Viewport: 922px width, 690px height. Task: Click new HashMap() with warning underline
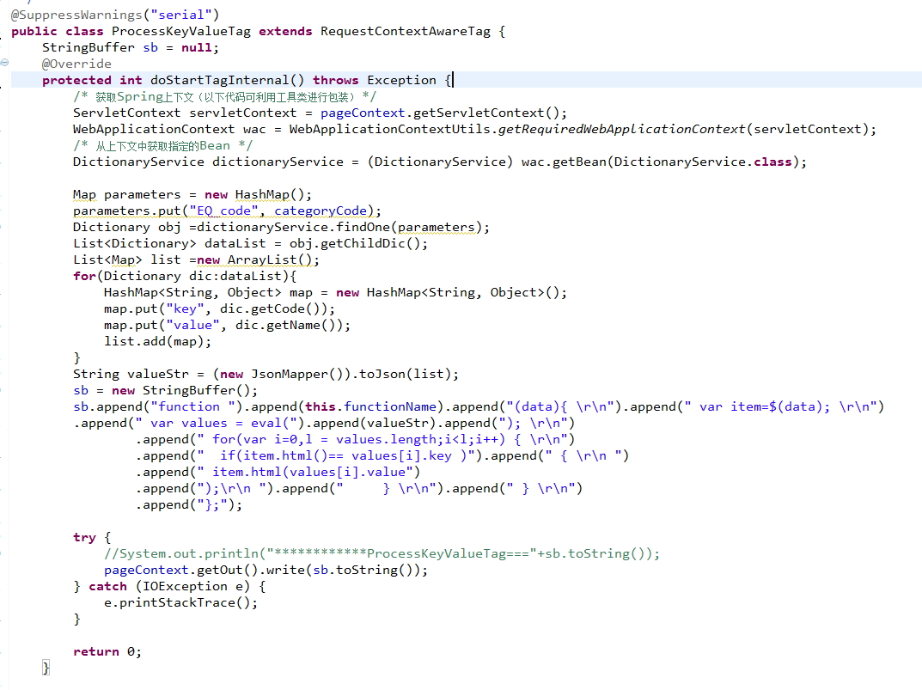click(254, 195)
